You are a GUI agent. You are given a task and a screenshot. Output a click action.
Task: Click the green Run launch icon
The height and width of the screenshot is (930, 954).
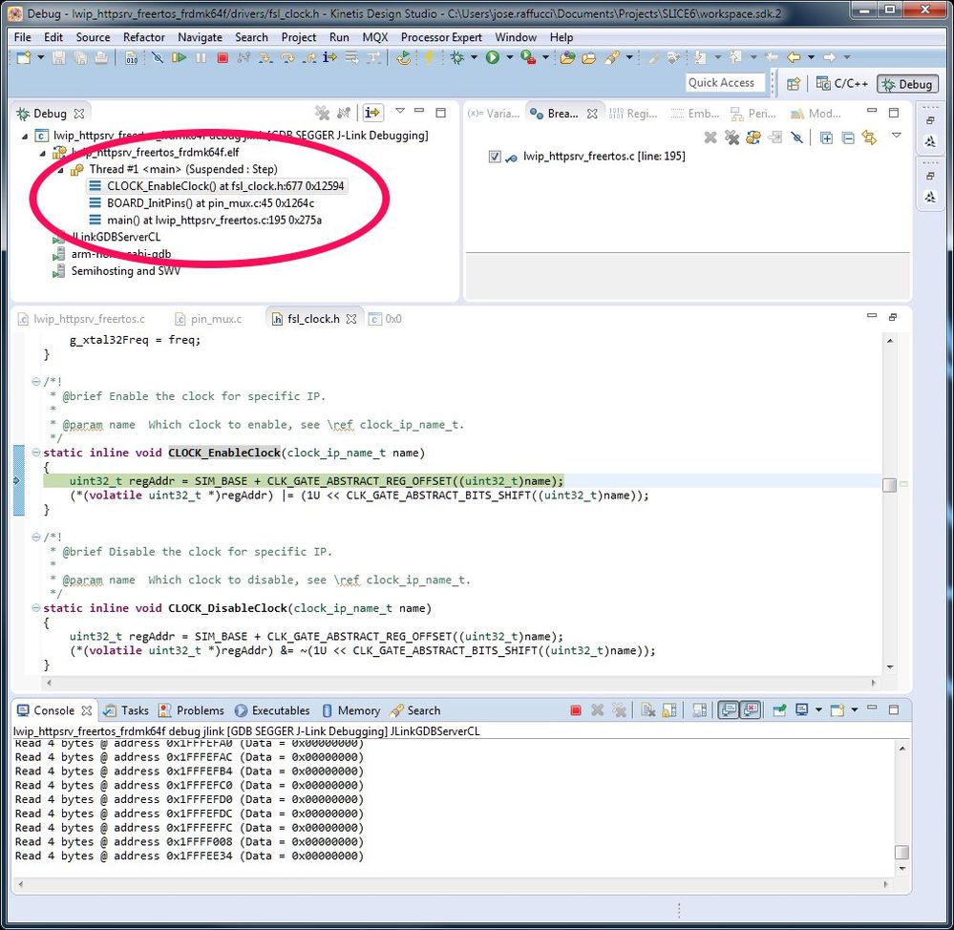pyautogui.click(x=493, y=57)
